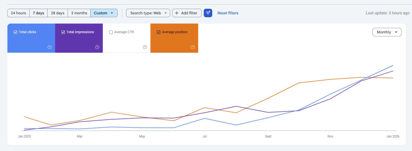Choose the 3 months date range
The image size is (412, 151).
point(79,13)
